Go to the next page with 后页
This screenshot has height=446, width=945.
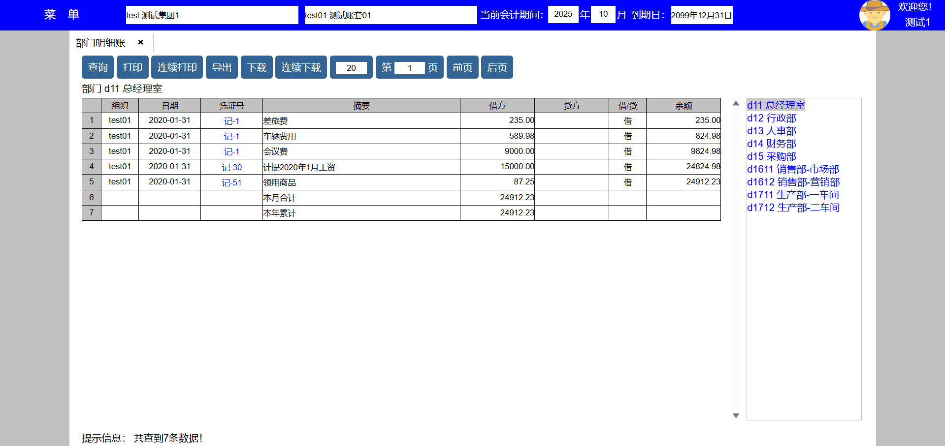pyautogui.click(x=497, y=67)
